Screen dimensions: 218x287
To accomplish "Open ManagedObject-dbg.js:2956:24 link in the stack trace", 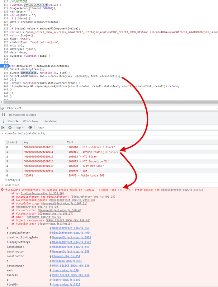I will click(x=72, y=200).
